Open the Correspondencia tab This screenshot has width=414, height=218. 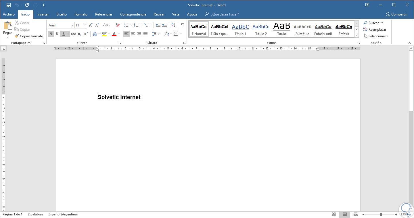133,14
